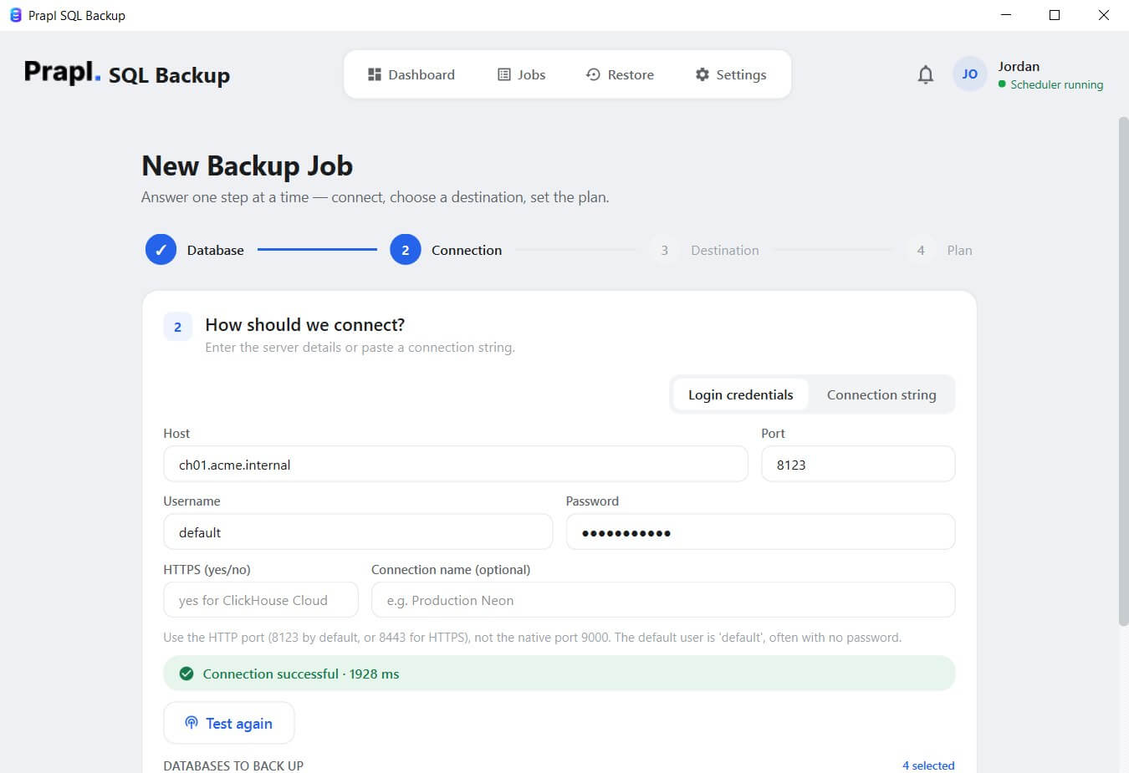Click the Destination step label

pos(725,250)
